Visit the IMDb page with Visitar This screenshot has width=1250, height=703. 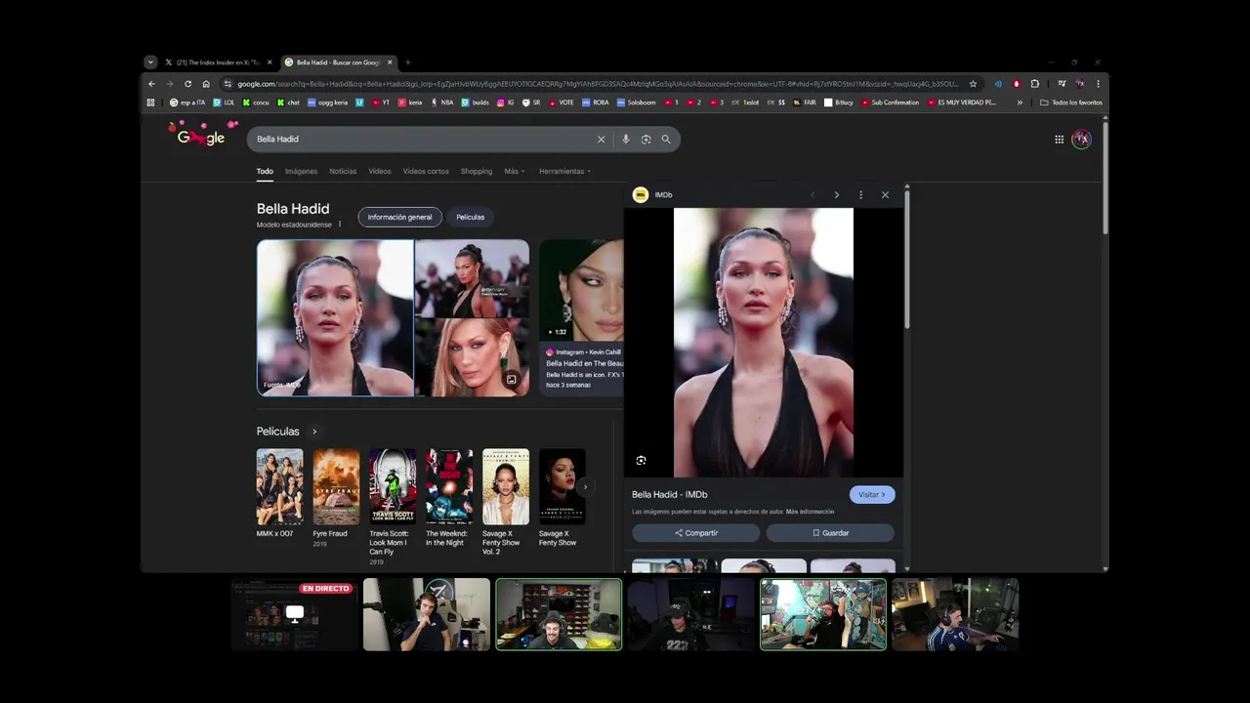[x=872, y=495]
